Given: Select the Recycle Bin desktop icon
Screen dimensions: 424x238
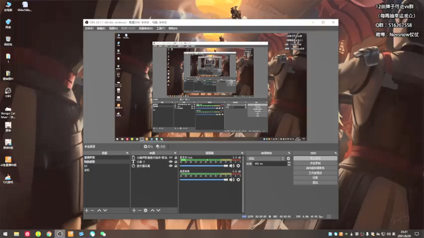Looking at the screenshot, I should [8, 41].
